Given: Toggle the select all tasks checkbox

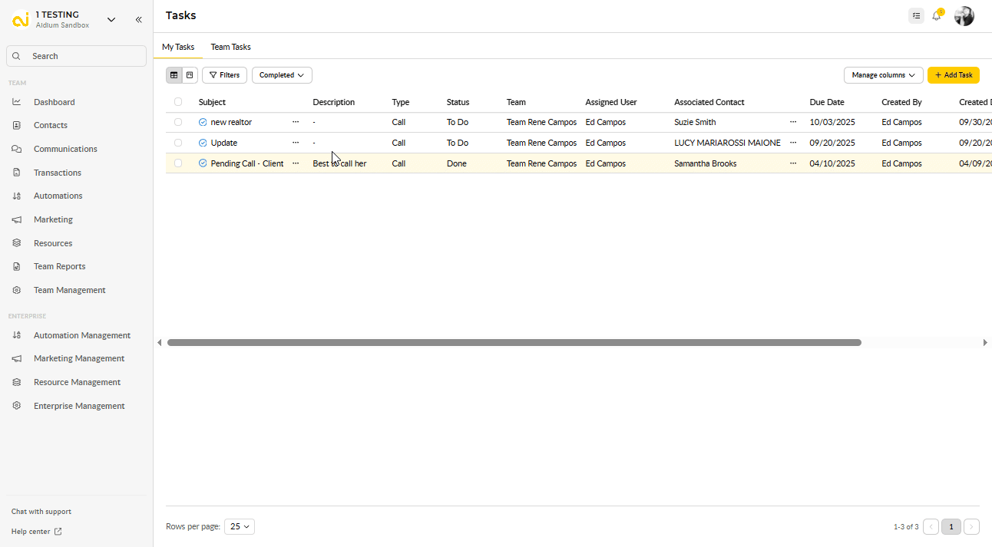Looking at the screenshot, I should point(178,102).
